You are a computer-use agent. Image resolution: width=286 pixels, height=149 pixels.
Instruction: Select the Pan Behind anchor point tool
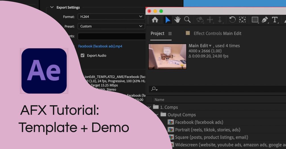242,20
